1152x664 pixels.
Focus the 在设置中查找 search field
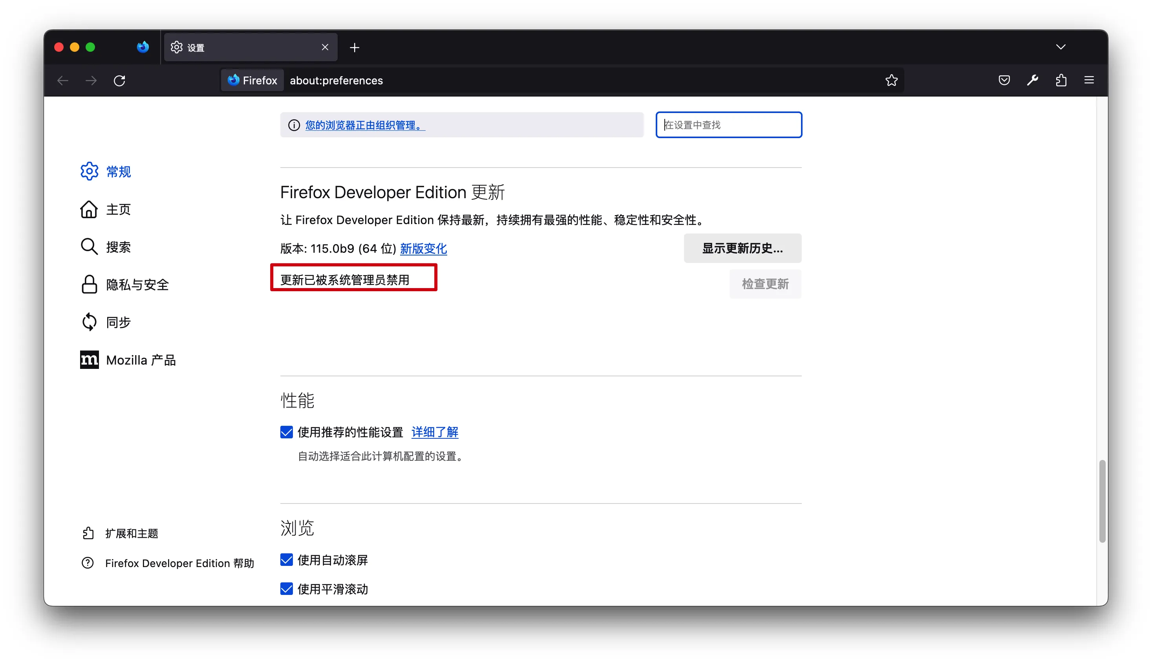pos(729,125)
